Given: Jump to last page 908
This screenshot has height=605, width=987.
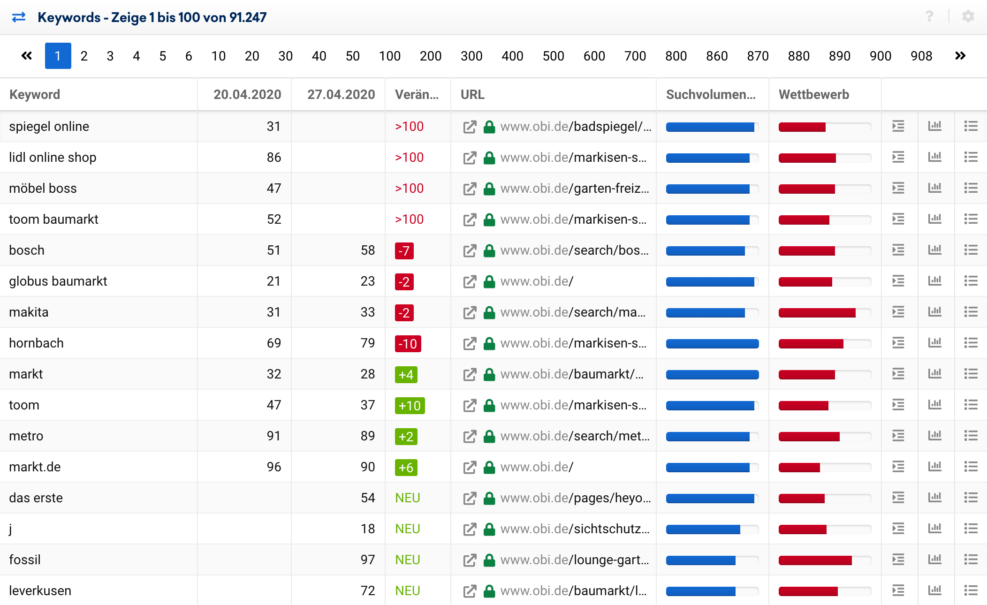Looking at the screenshot, I should pyautogui.click(x=921, y=56).
